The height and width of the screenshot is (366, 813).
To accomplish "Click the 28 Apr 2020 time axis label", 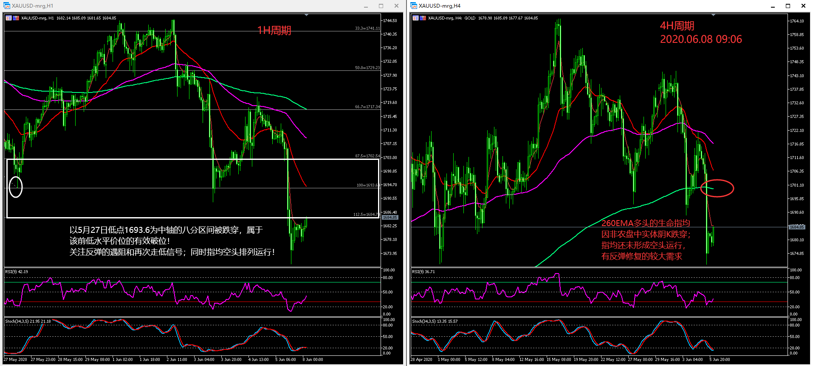I will [422, 360].
